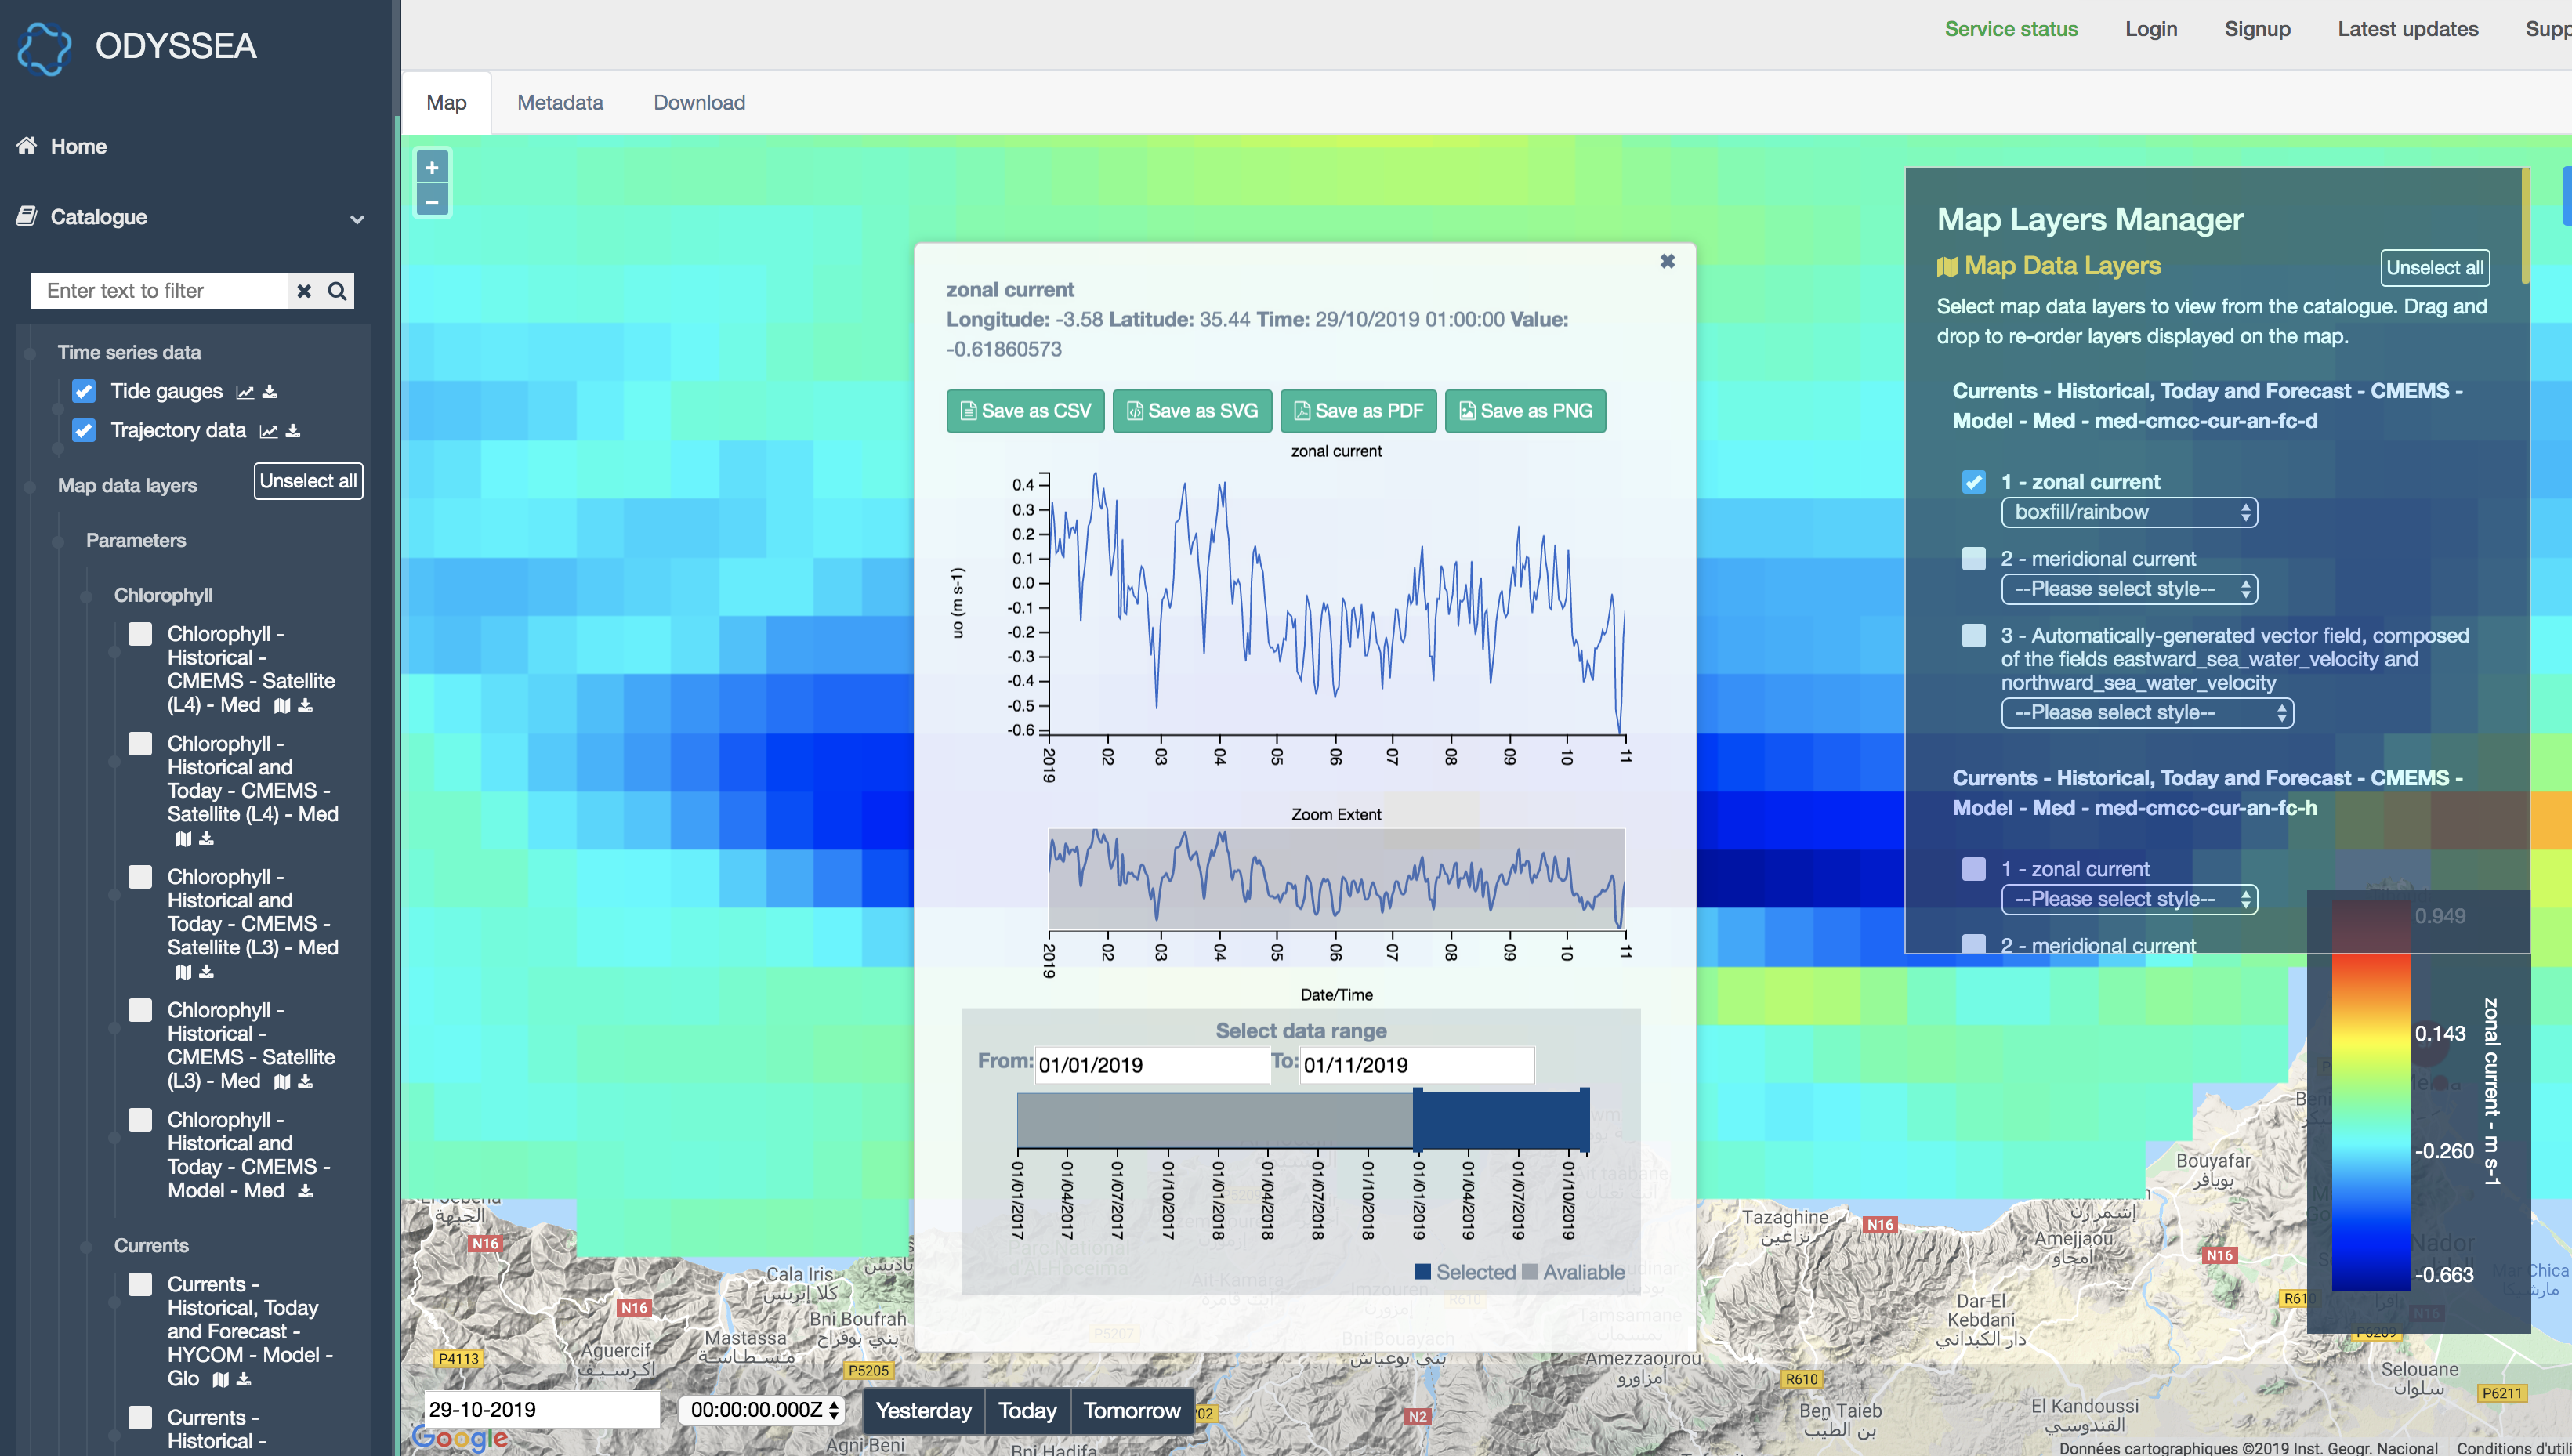Click the ODYSSEA logo icon
This screenshot has width=2572, height=1456.
coord(45,46)
